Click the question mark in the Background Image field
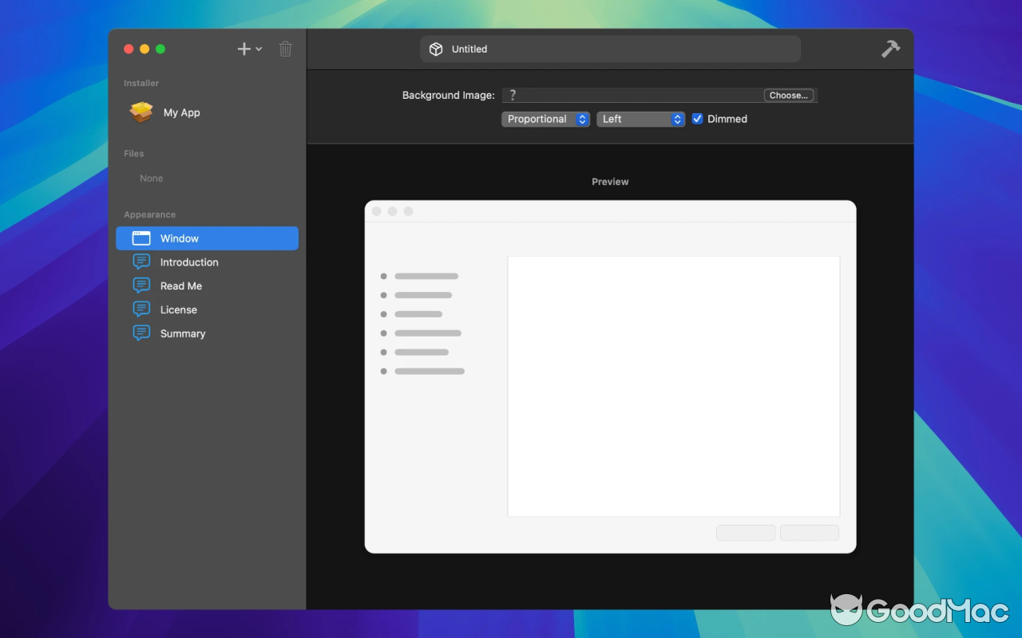 (x=512, y=95)
